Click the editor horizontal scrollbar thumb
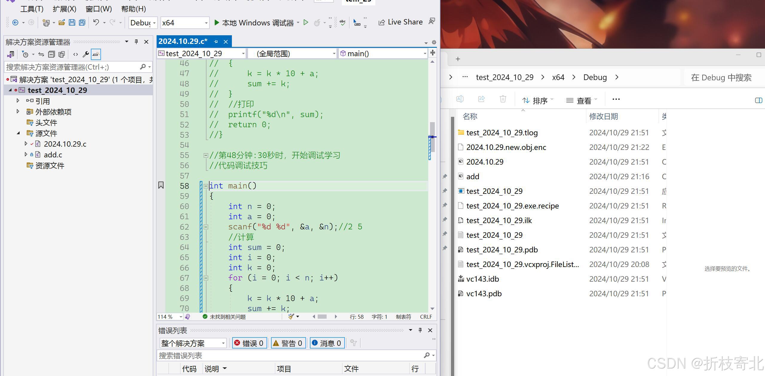Image resolution: width=765 pixels, height=376 pixels. (322, 317)
